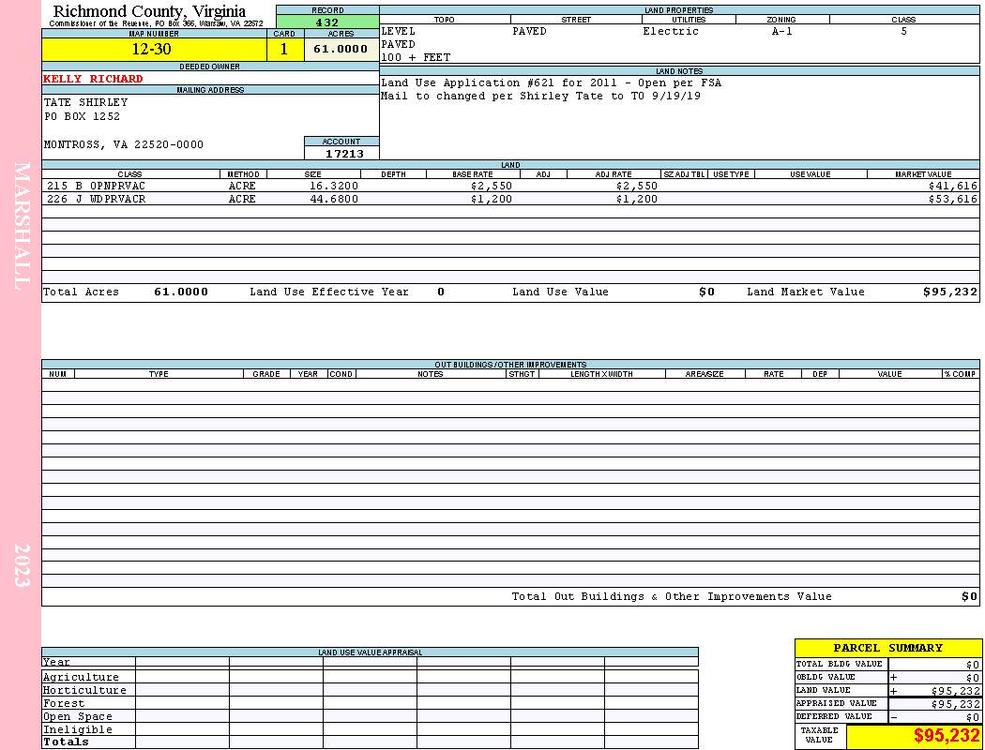Click the Out Buildings TYPE column header
This screenshot has height=750, width=985.
click(x=159, y=374)
